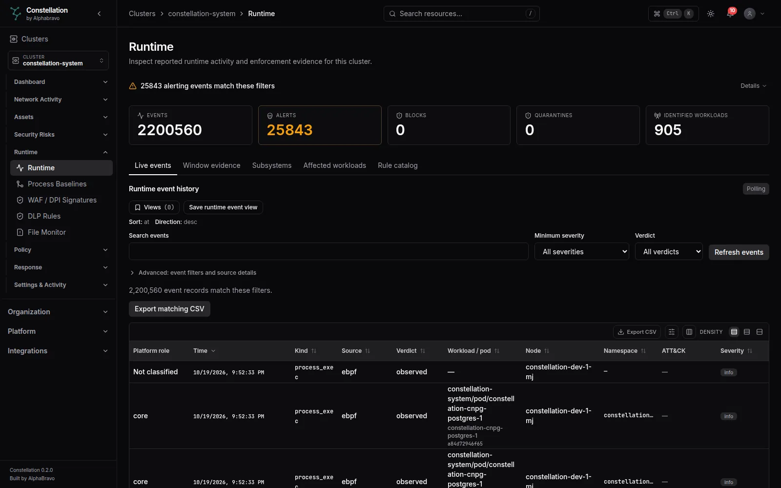Focus the Search resources field
Screen dimensions: 781x488
click(461, 14)
